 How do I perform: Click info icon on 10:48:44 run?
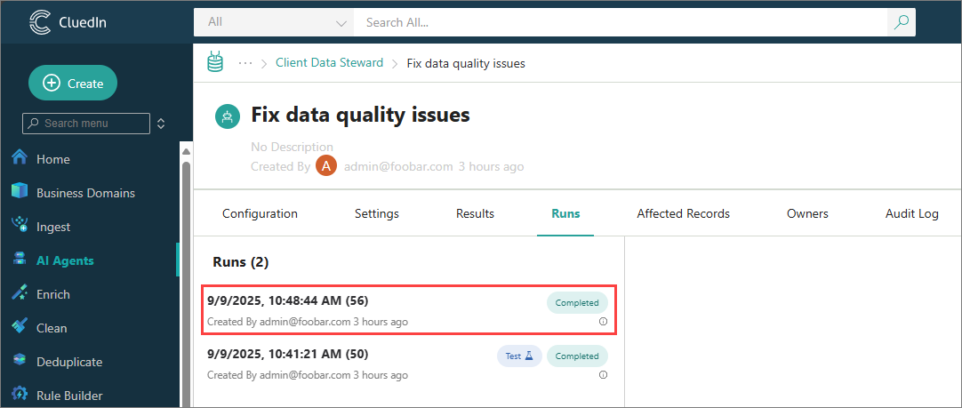point(603,322)
